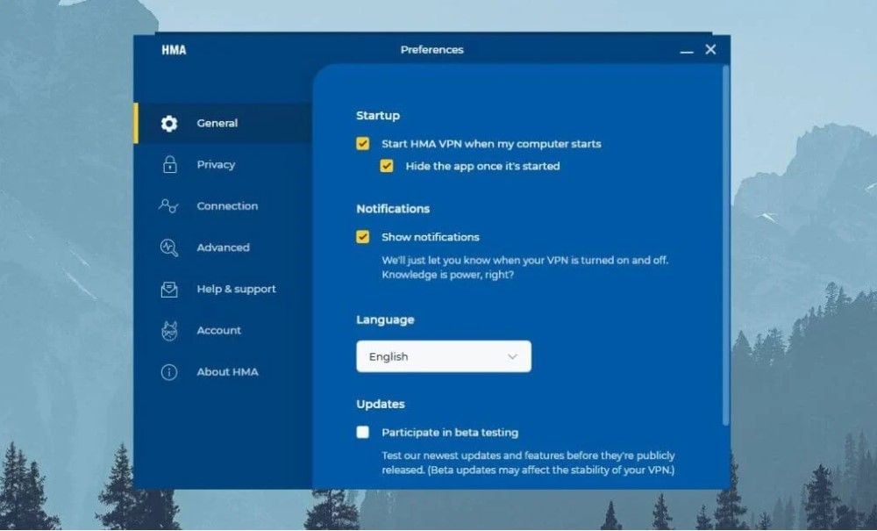The height and width of the screenshot is (531, 877).
Task: Click 'Start HMA VPN when my computer starts' label
Action: tap(491, 144)
